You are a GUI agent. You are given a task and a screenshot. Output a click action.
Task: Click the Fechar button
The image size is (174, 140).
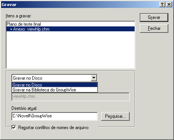pyautogui.click(x=154, y=28)
